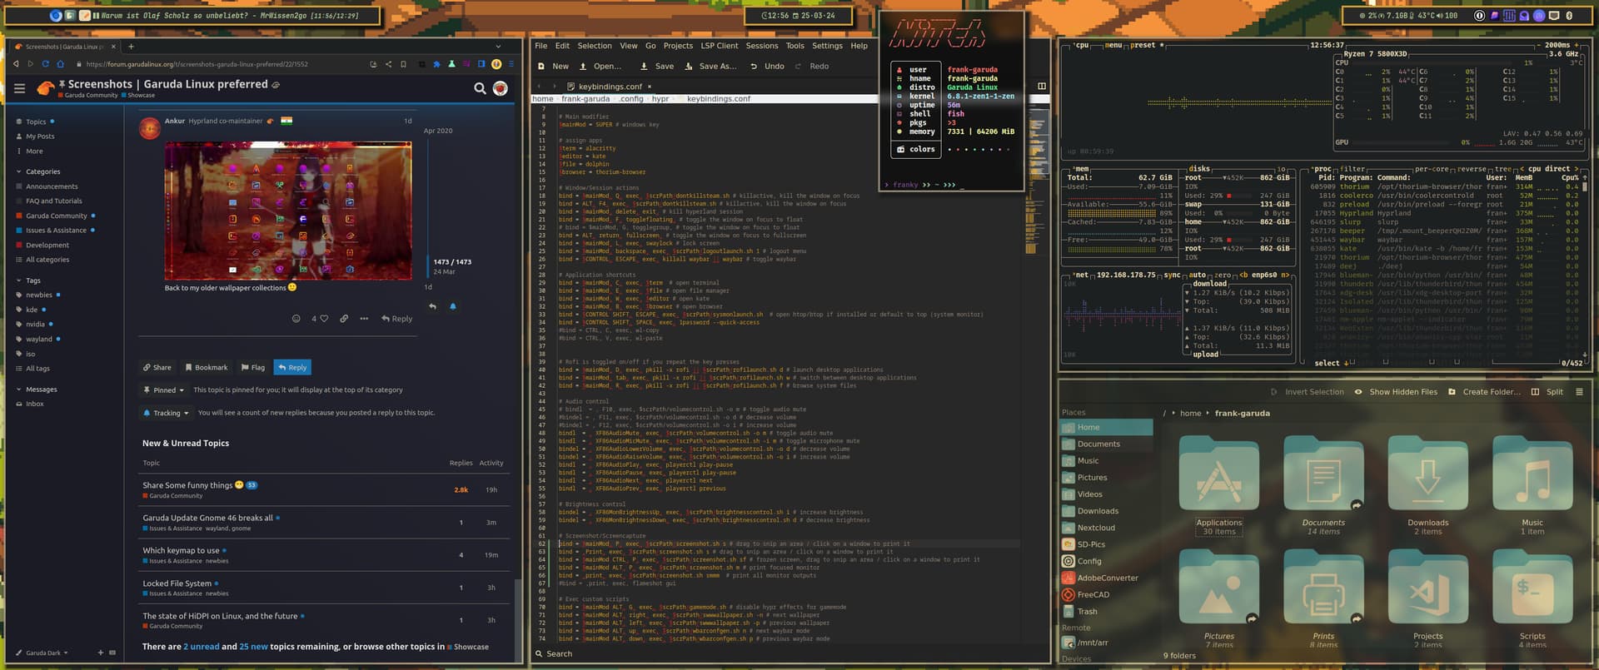Toggle auto scaling in btop net panel
The width and height of the screenshot is (1599, 670).
click(x=1198, y=275)
